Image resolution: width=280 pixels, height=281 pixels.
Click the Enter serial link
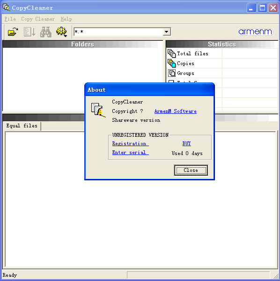(x=131, y=152)
